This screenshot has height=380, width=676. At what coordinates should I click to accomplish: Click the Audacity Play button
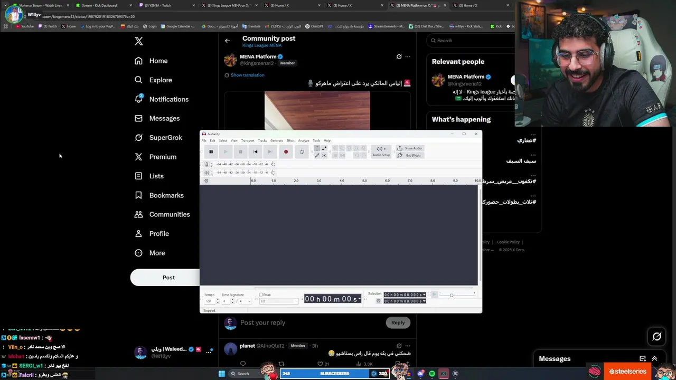226,152
